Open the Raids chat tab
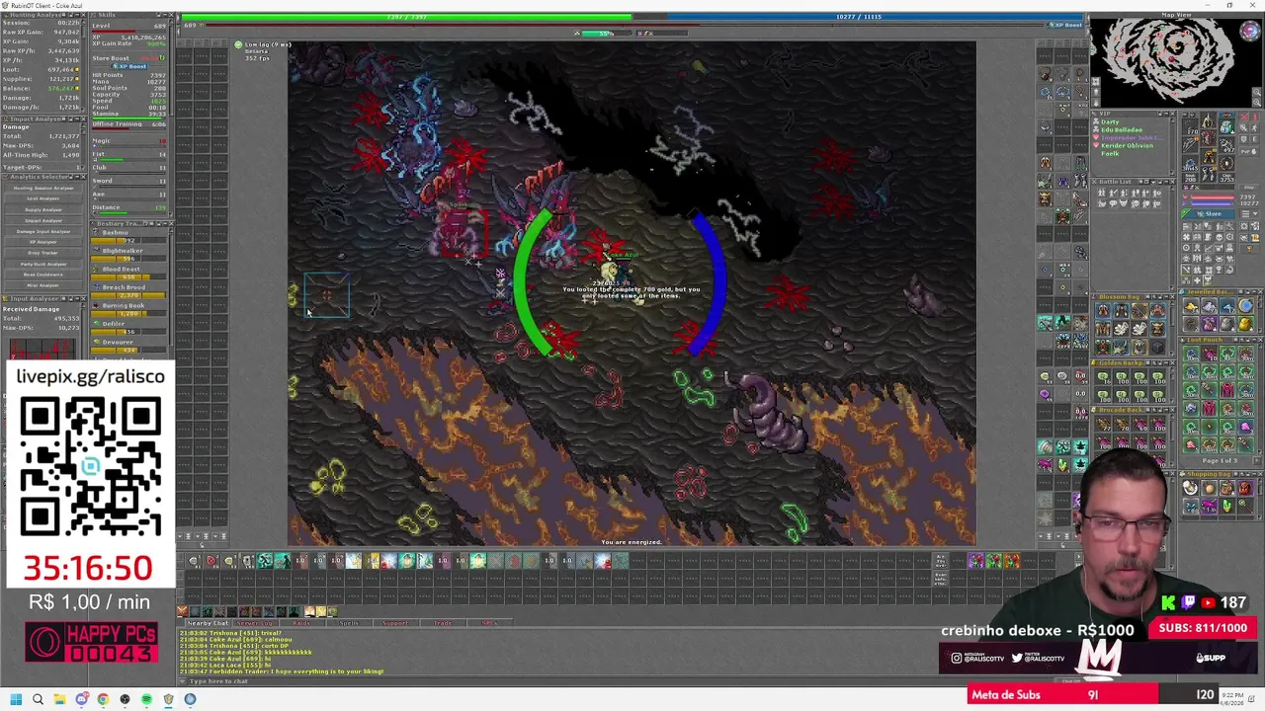This screenshot has width=1265, height=711. pyautogui.click(x=301, y=623)
